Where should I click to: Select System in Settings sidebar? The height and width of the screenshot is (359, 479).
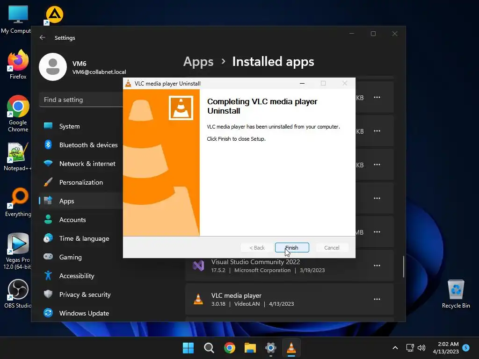pos(81,126)
